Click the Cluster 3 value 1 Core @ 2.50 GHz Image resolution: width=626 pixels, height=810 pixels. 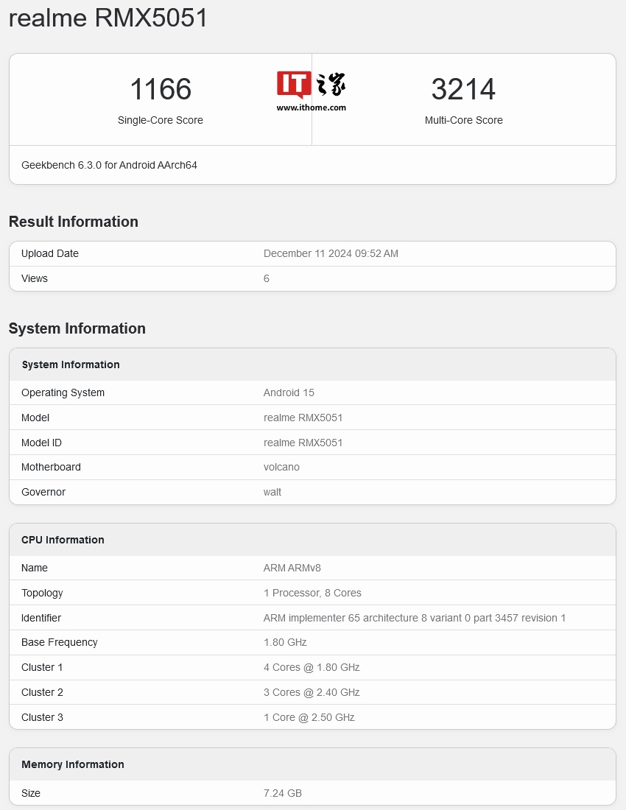(x=309, y=717)
